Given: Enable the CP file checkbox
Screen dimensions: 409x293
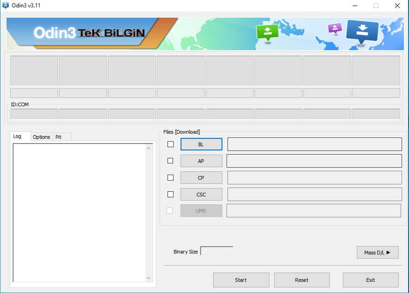Looking at the screenshot, I should click(x=170, y=177).
